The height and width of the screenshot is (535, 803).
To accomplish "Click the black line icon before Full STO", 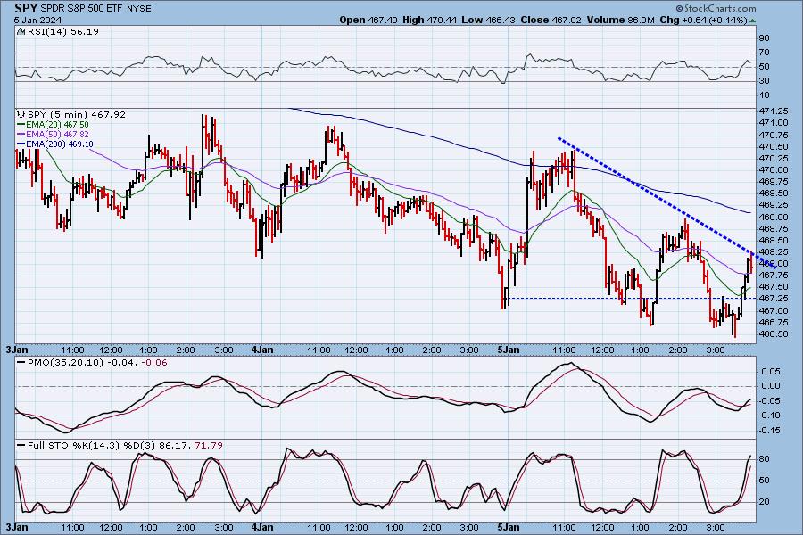I will click(x=21, y=446).
